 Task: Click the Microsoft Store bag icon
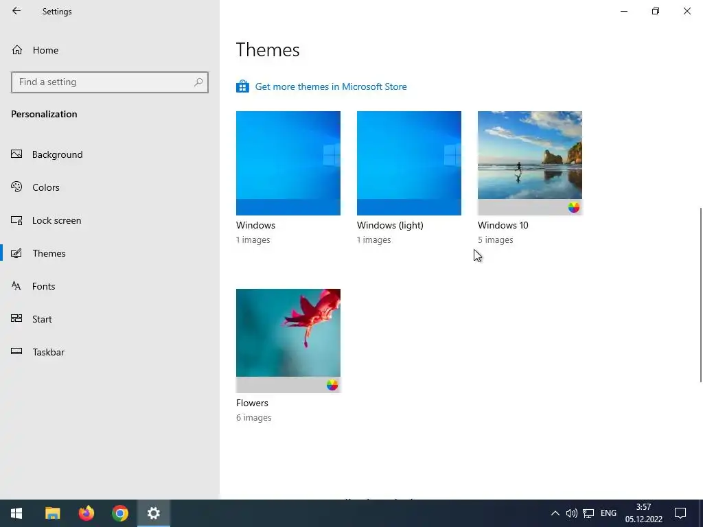(x=242, y=86)
